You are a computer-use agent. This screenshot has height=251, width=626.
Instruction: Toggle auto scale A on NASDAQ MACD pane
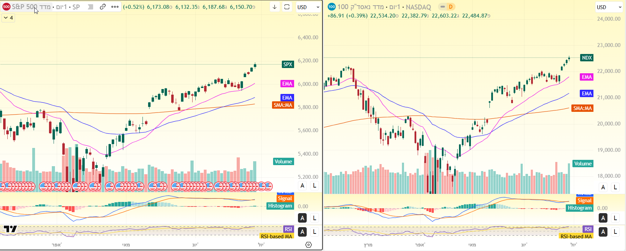pyautogui.click(x=603, y=218)
